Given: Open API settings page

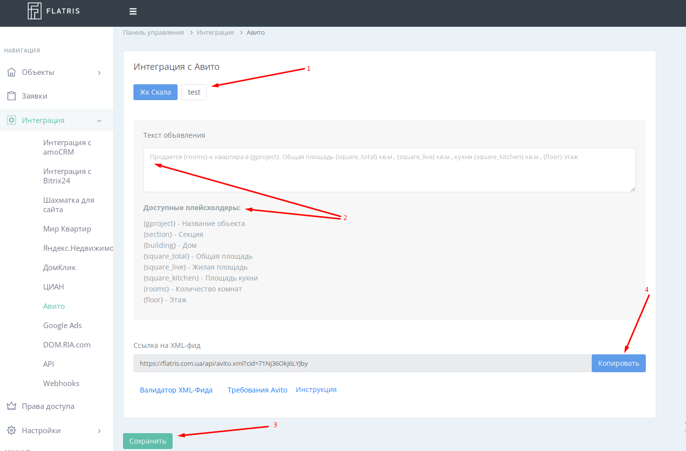Looking at the screenshot, I should (x=49, y=364).
